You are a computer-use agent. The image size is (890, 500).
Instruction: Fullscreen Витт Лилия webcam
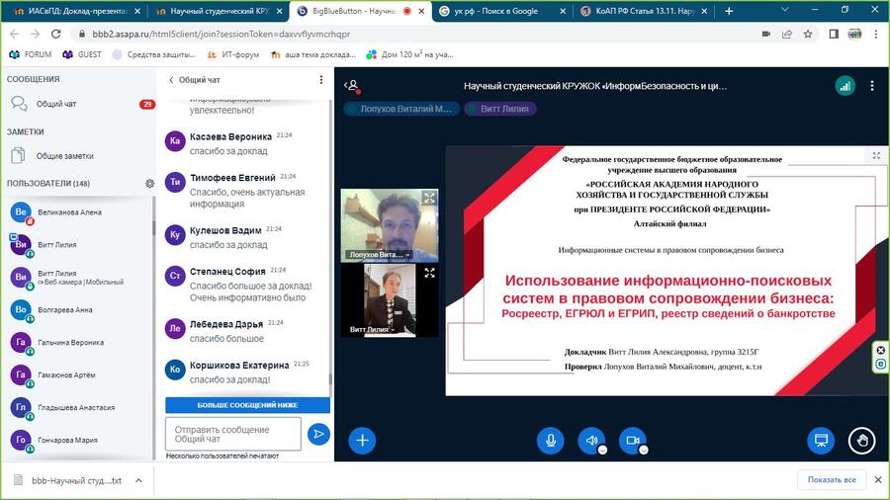(x=430, y=274)
